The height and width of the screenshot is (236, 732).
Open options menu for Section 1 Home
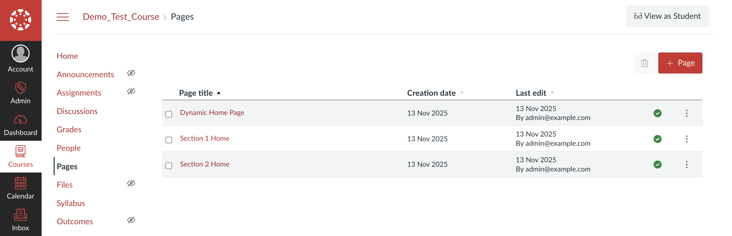(687, 139)
